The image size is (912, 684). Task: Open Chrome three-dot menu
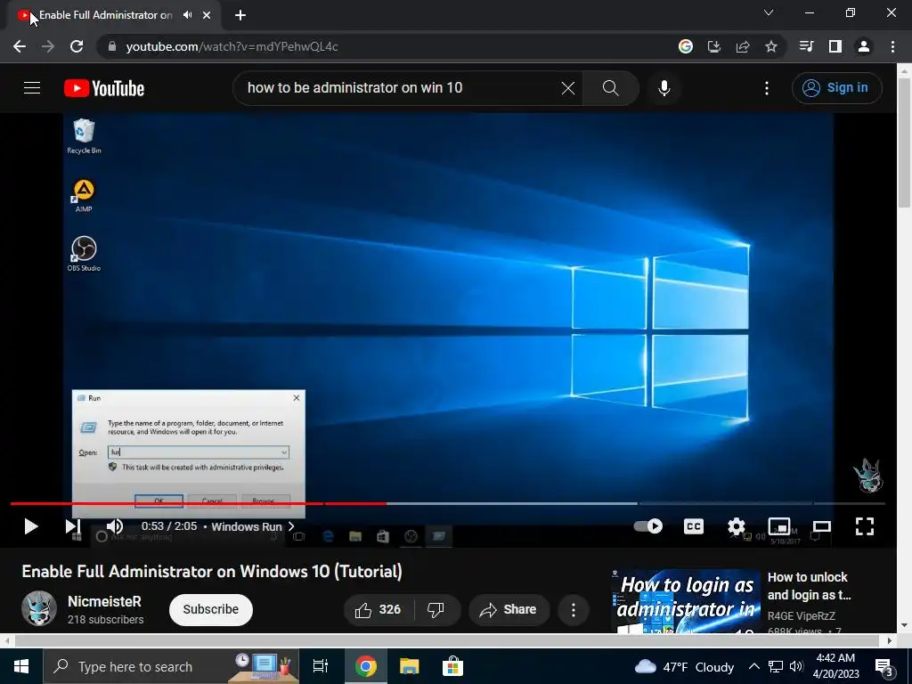point(892,46)
